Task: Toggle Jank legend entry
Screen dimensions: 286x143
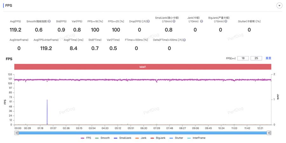Action: pyautogui.click(x=141, y=138)
